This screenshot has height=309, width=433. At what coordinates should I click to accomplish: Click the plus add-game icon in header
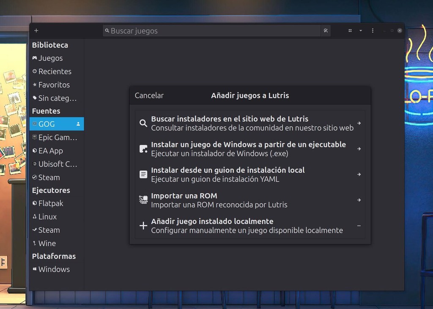[x=36, y=30]
